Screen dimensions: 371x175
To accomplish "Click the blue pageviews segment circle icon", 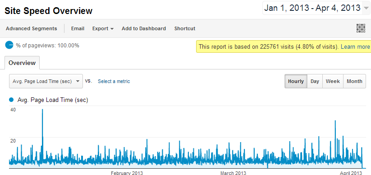I will click(x=9, y=45).
